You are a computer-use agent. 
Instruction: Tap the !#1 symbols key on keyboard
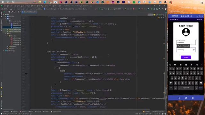(x=171, y=88)
